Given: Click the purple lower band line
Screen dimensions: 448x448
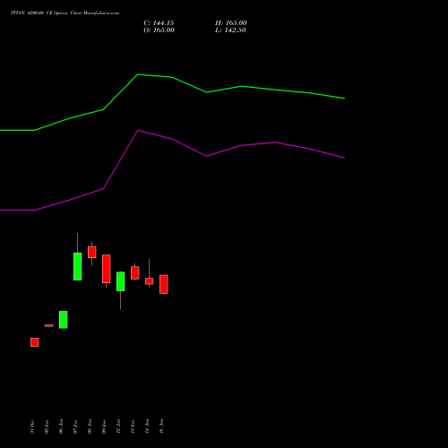Looking at the screenshot, I should pyautogui.click(x=172, y=139).
